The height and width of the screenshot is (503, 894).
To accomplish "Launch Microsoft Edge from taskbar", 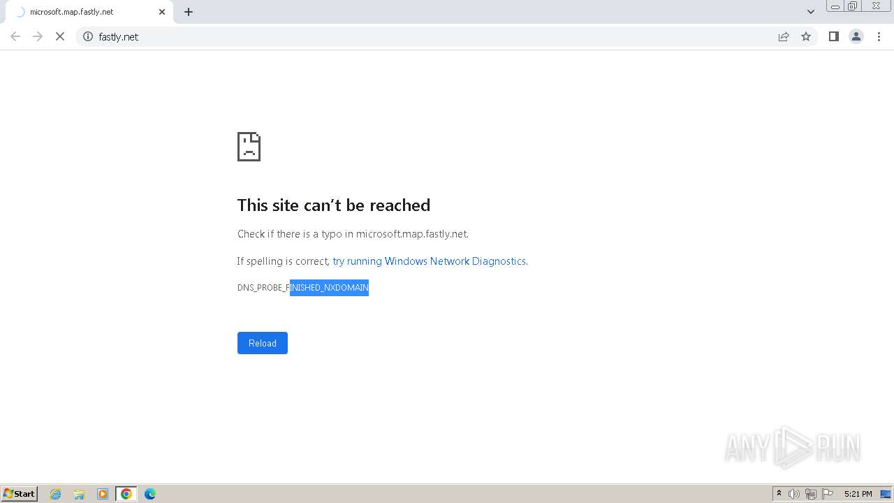I will [x=150, y=494].
